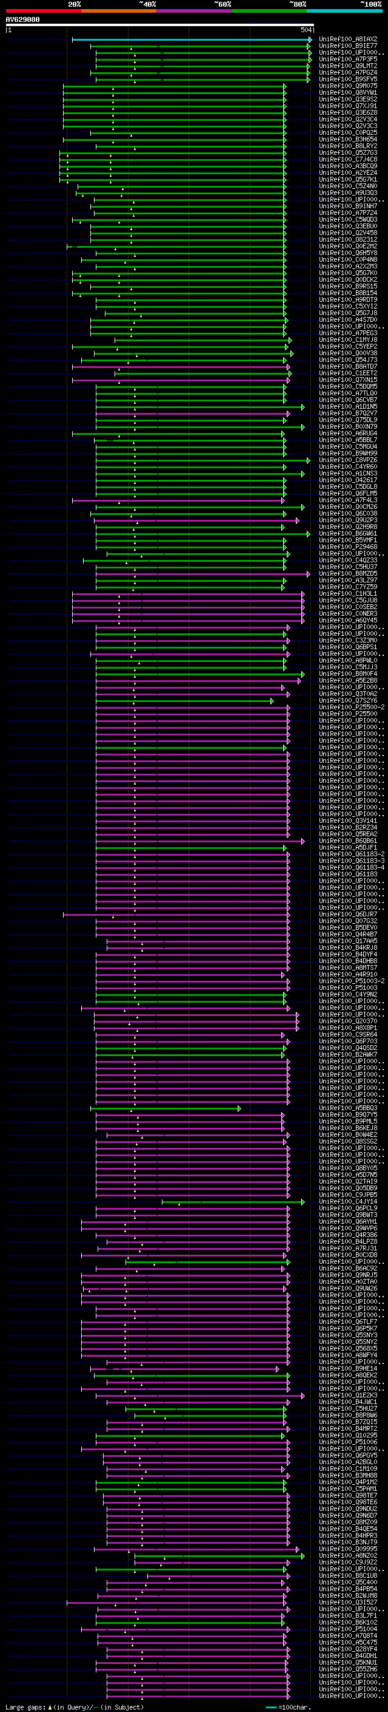388x1712 pixels.
Task: Click the UniRef100_Q6TLF7 label
Action: click(347, 1322)
